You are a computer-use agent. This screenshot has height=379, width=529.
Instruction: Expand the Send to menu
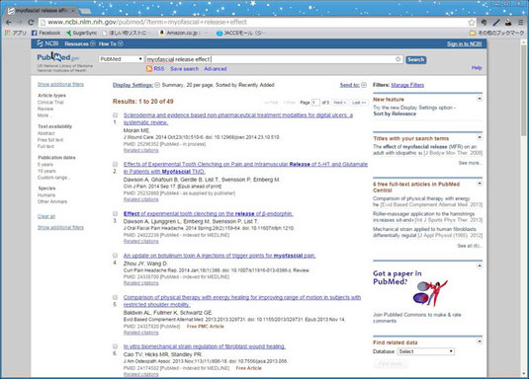353,85
